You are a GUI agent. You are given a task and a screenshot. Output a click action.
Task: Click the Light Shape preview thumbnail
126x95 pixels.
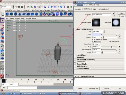pyautogui.click(x=116, y=23)
